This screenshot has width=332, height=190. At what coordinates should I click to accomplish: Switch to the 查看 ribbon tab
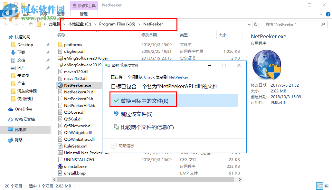[x=61, y=14]
